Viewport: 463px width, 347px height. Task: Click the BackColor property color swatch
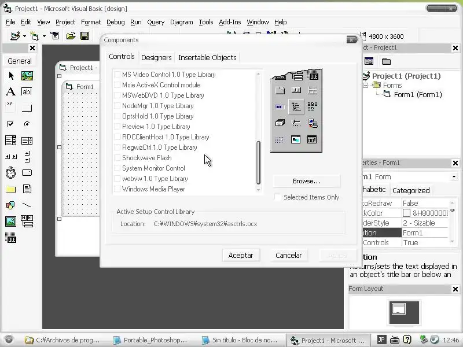click(407, 213)
